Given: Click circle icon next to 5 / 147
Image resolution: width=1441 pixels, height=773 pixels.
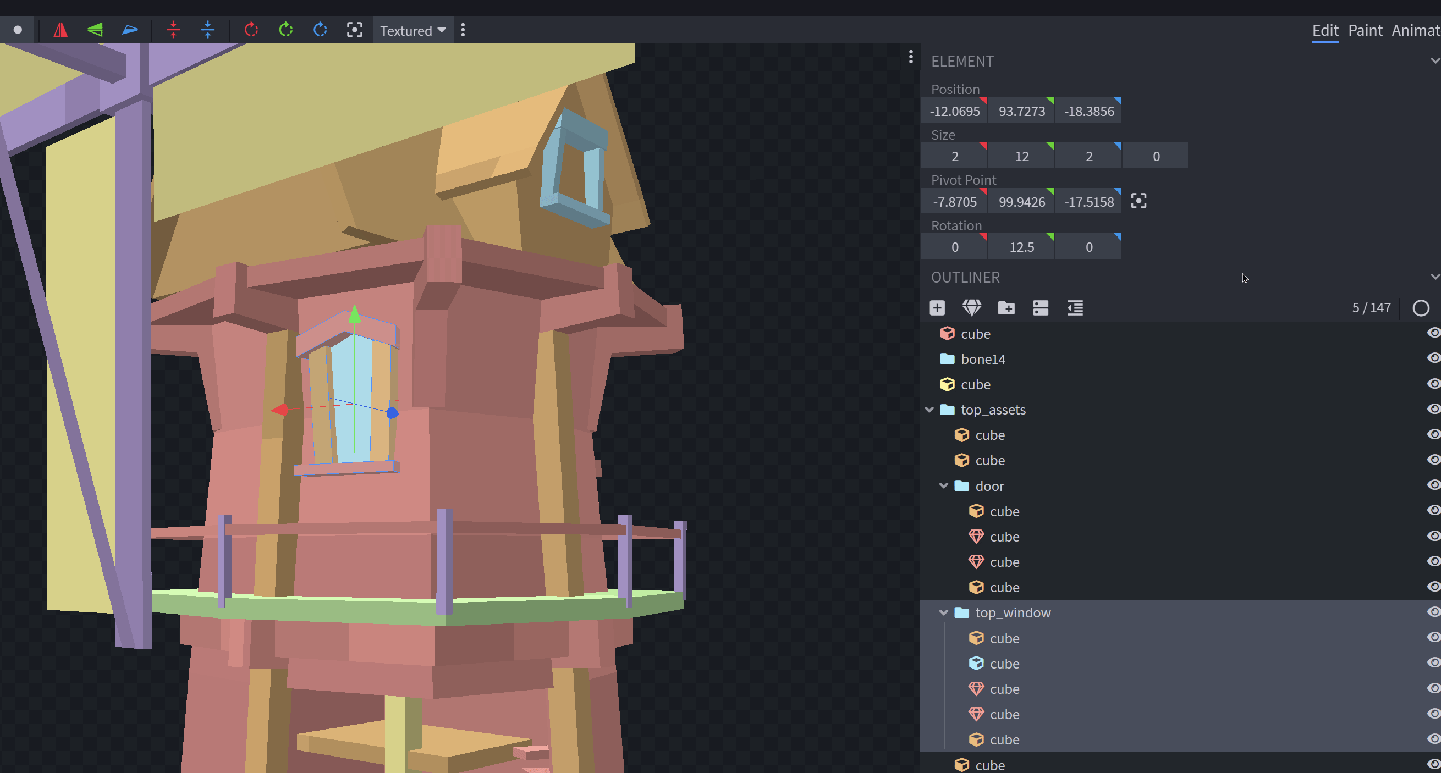Looking at the screenshot, I should point(1421,308).
